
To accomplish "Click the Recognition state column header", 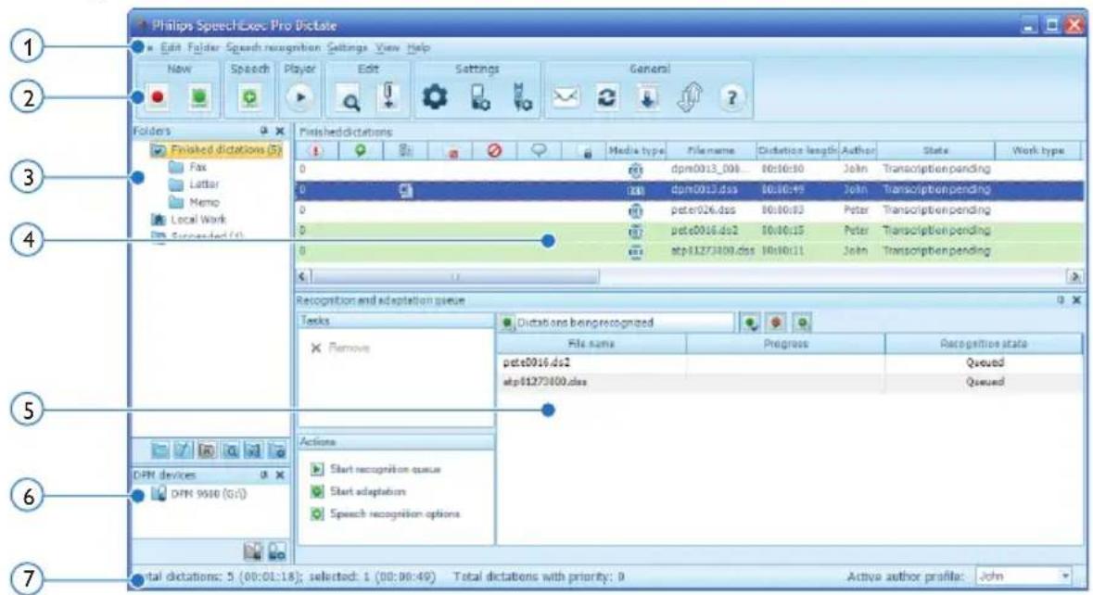I will [984, 344].
